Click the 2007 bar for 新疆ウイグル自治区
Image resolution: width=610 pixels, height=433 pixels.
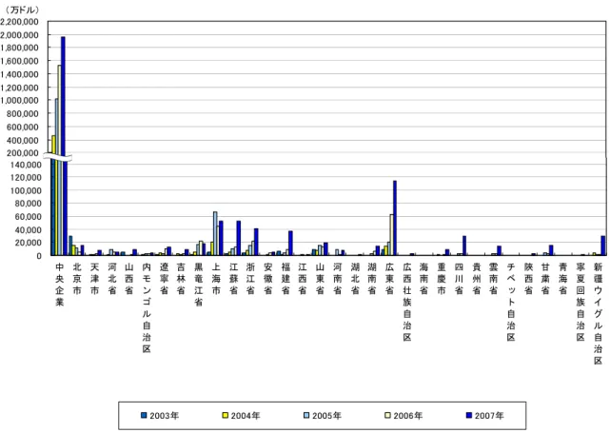coord(603,246)
